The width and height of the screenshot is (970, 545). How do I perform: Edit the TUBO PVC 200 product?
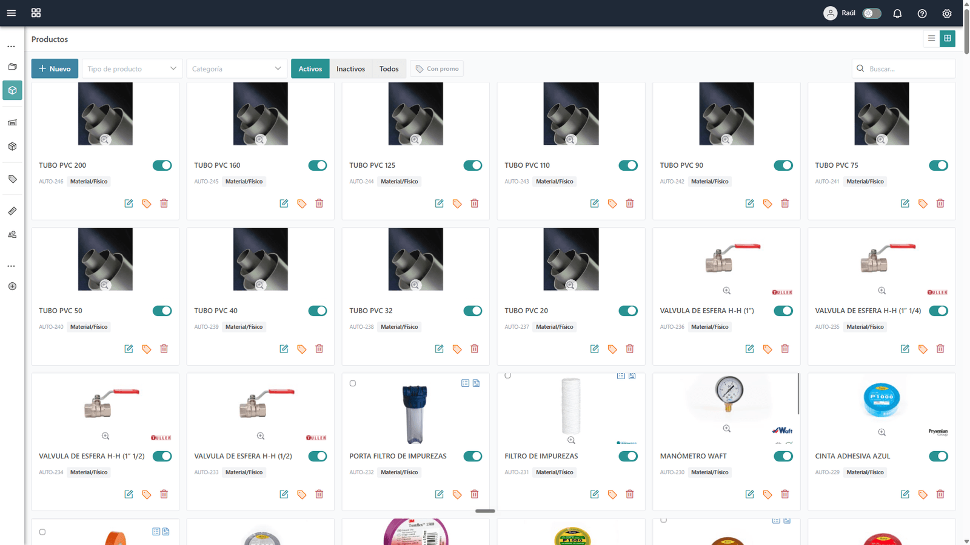click(129, 203)
